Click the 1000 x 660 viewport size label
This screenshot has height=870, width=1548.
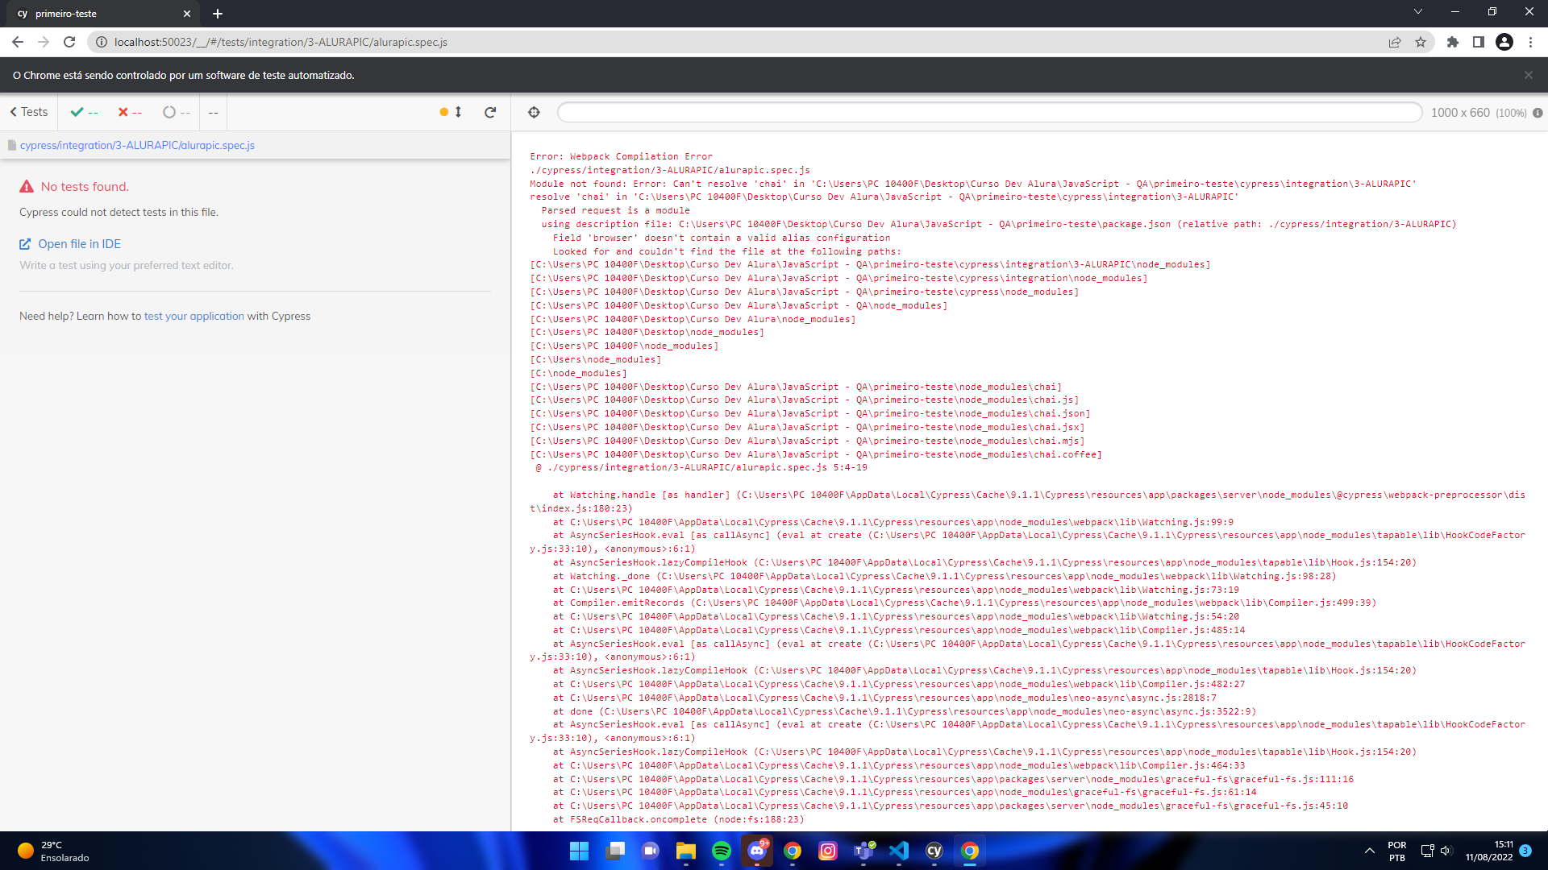point(1460,113)
